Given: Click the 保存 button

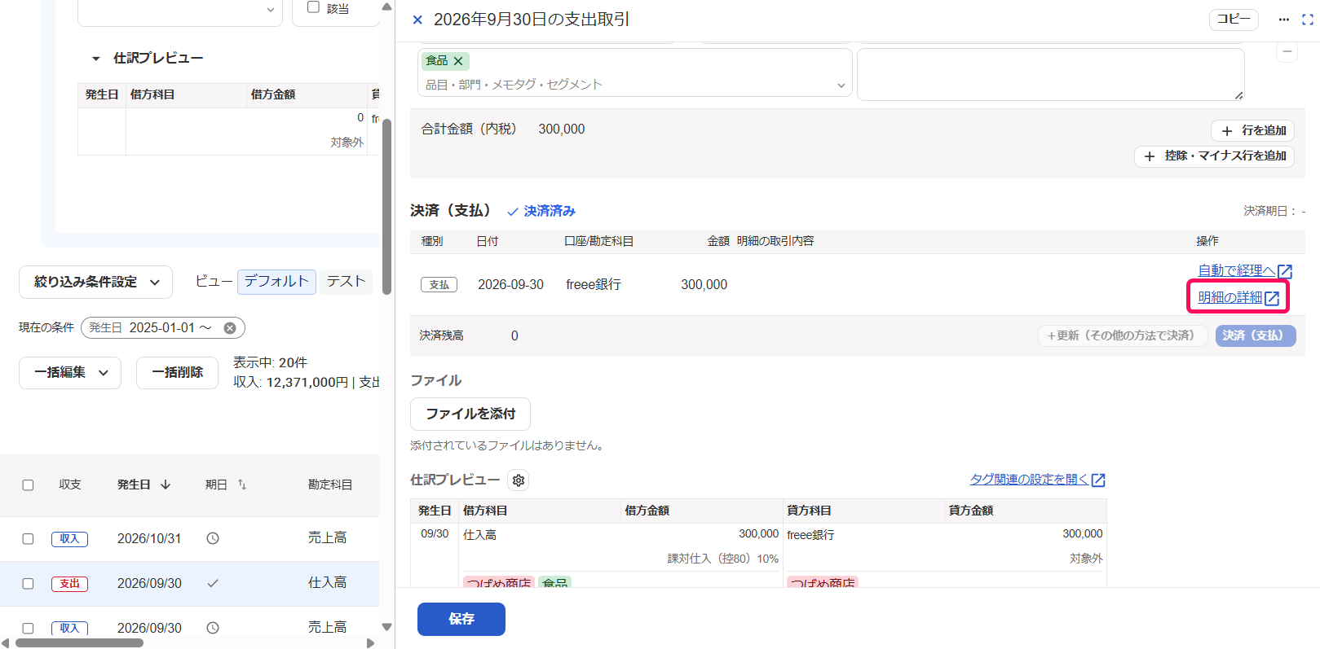Looking at the screenshot, I should pyautogui.click(x=461, y=620).
